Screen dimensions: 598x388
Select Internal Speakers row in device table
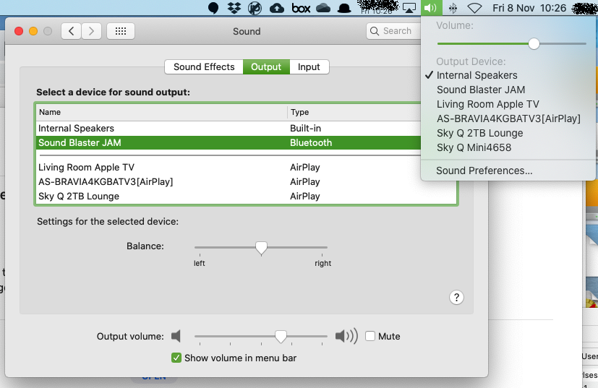pyautogui.click(x=228, y=129)
